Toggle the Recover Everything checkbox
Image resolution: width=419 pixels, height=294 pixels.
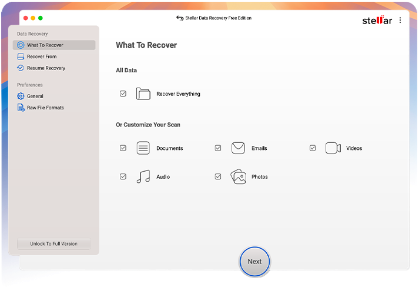pos(123,93)
